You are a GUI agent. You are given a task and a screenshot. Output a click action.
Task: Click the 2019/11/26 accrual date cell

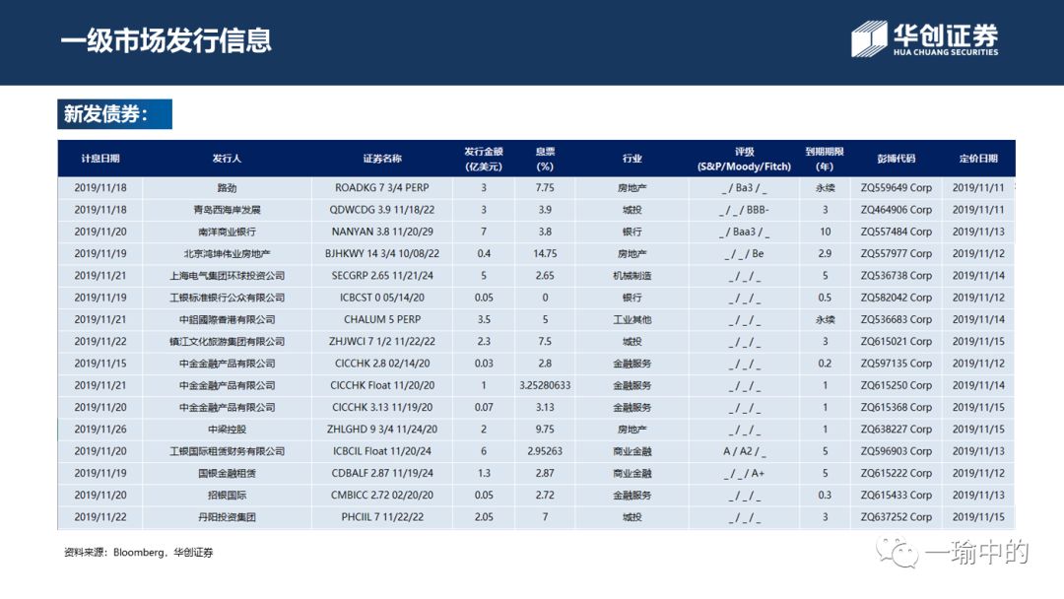(x=100, y=430)
